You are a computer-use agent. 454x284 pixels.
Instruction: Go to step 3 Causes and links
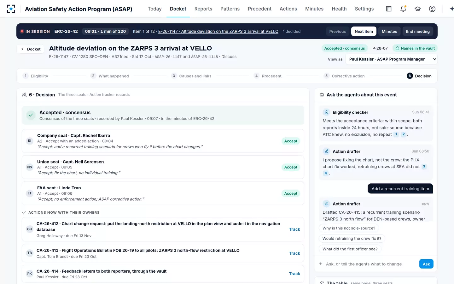(x=191, y=76)
